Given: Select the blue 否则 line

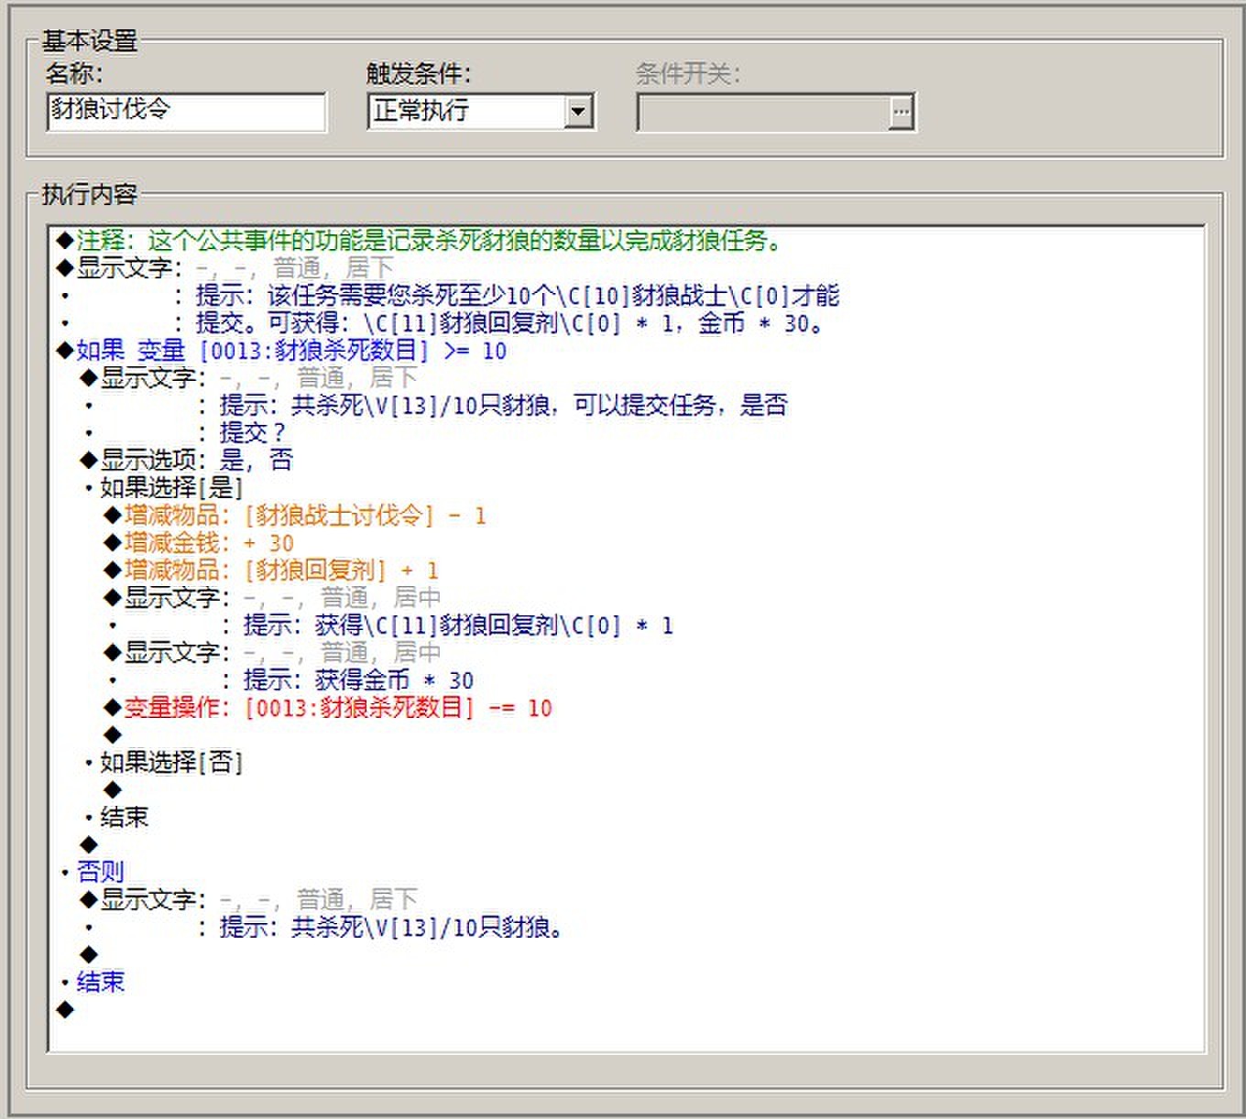Looking at the screenshot, I should [92, 873].
